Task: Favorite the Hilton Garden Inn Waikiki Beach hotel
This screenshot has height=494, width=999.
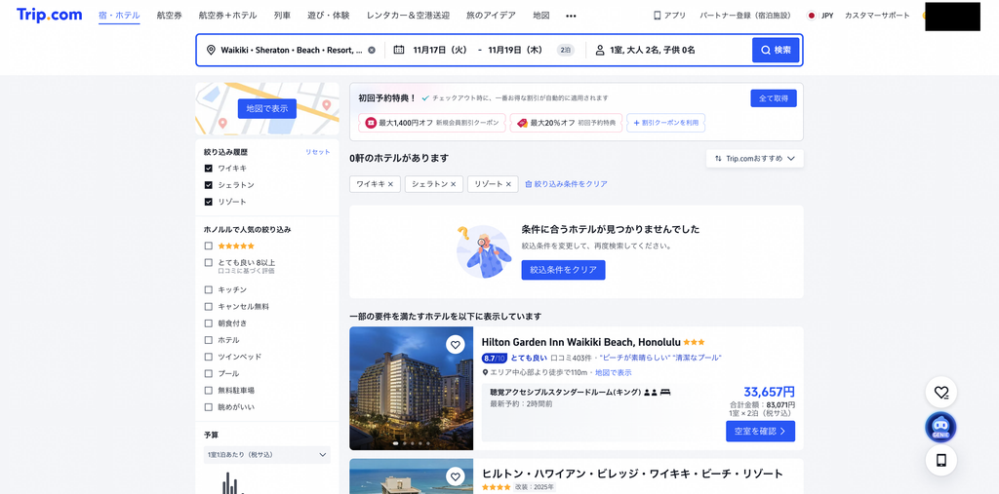Action: click(455, 344)
